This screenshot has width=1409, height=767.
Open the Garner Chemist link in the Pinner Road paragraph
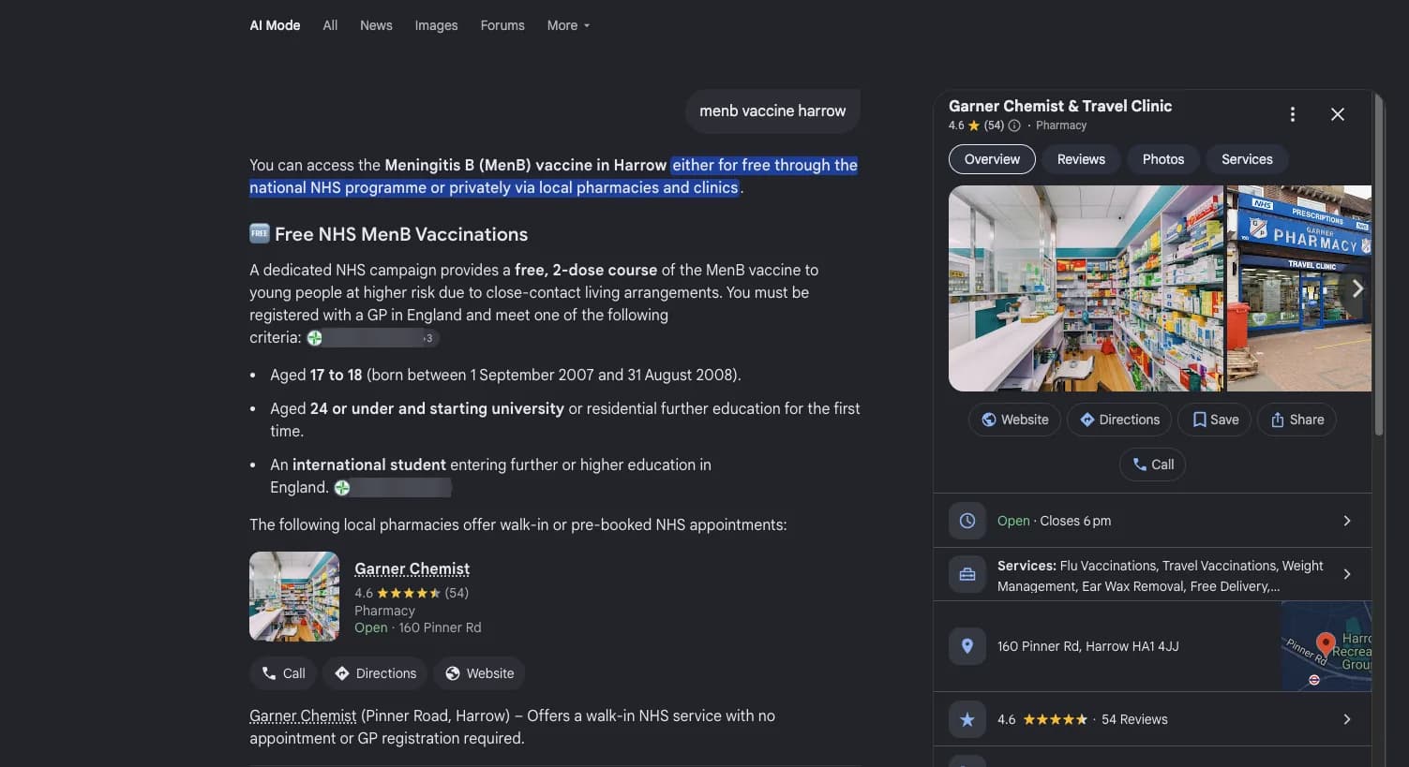[x=303, y=715]
